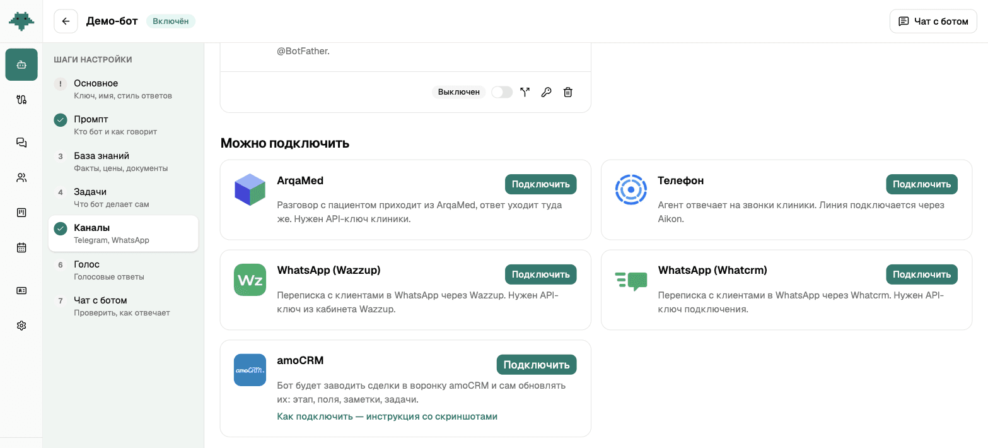988x448 pixels.
Task: Click the pixel creature app logo
Action: pos(21,21)
